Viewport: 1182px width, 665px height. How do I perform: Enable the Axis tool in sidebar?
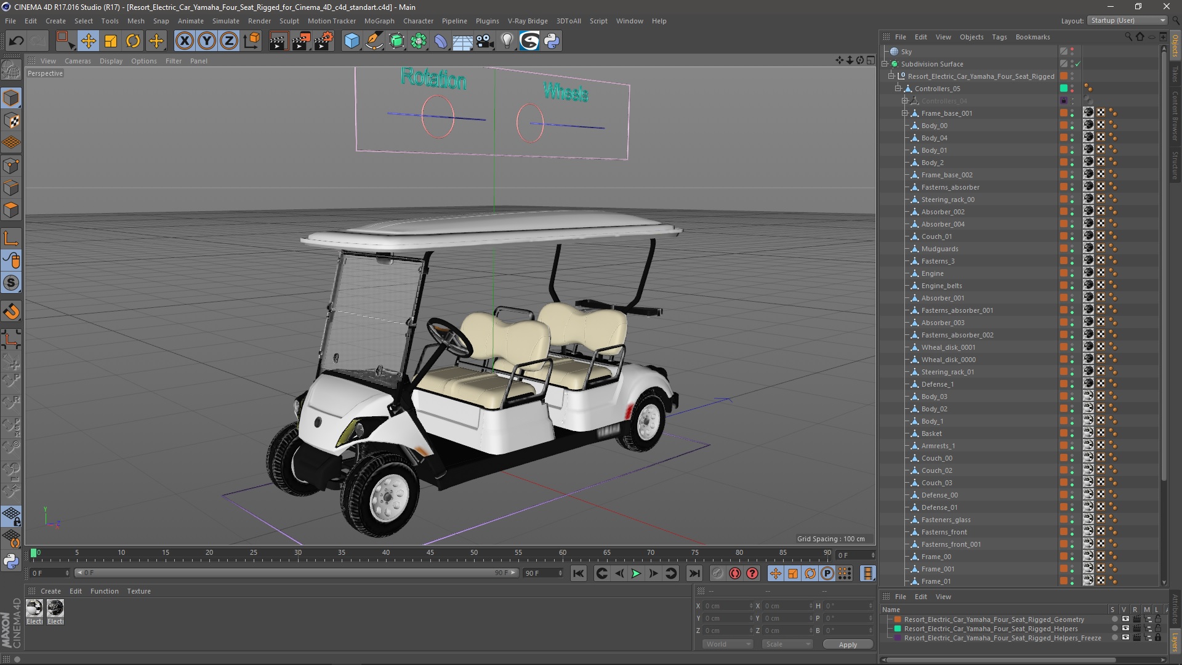[11, 238]
